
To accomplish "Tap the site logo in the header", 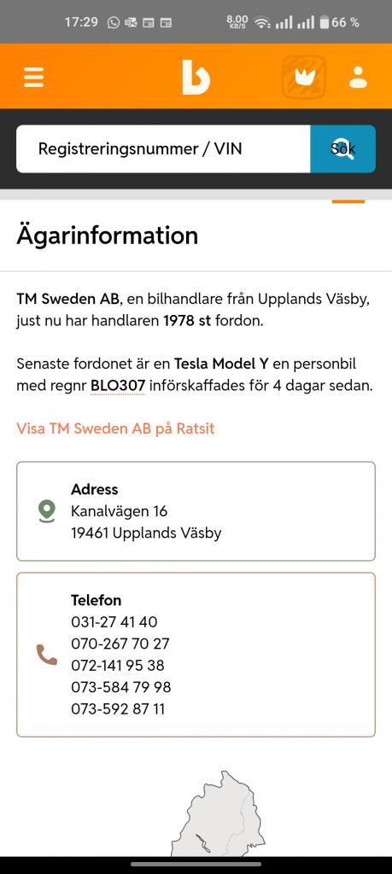I will click(x=196, y=77).
